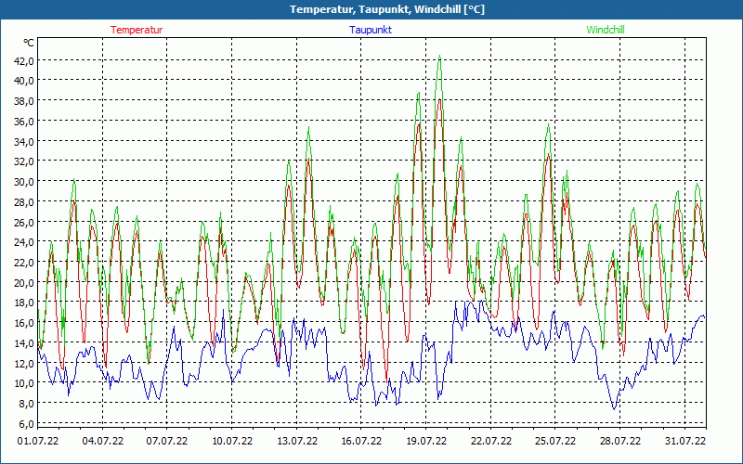Click the highest green Windchill peak above 42
Image resolution: width=743 pixels, height=464 pixels.
(439, 56)
